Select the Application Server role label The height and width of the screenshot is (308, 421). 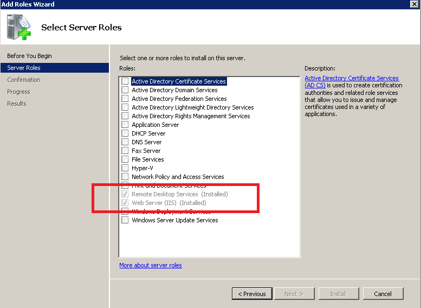point(155,125)
